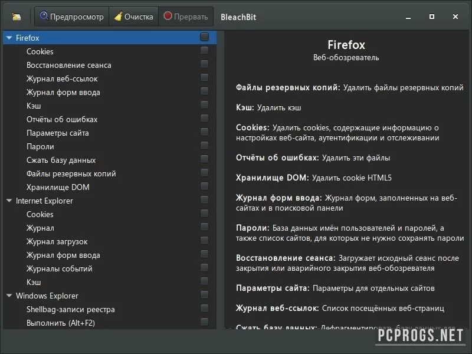Enable the Internet Explorer Журнал checkbox

tap(204, 227)
